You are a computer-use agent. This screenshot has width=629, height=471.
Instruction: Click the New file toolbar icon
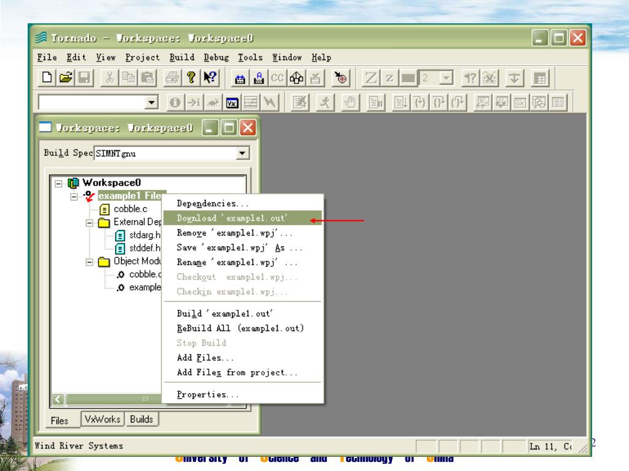pyautogui.click(x=47, y=77)
